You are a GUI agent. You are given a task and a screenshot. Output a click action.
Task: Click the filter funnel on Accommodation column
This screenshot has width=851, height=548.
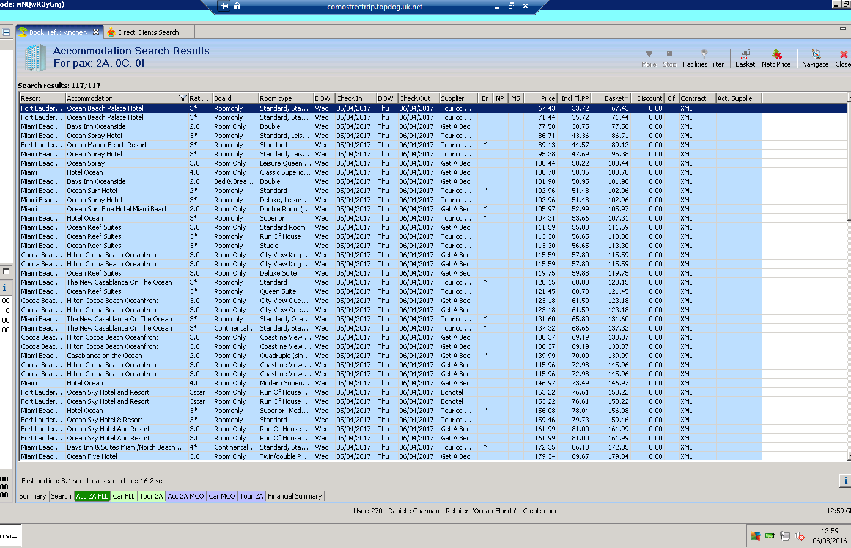[x=182, y=98]
